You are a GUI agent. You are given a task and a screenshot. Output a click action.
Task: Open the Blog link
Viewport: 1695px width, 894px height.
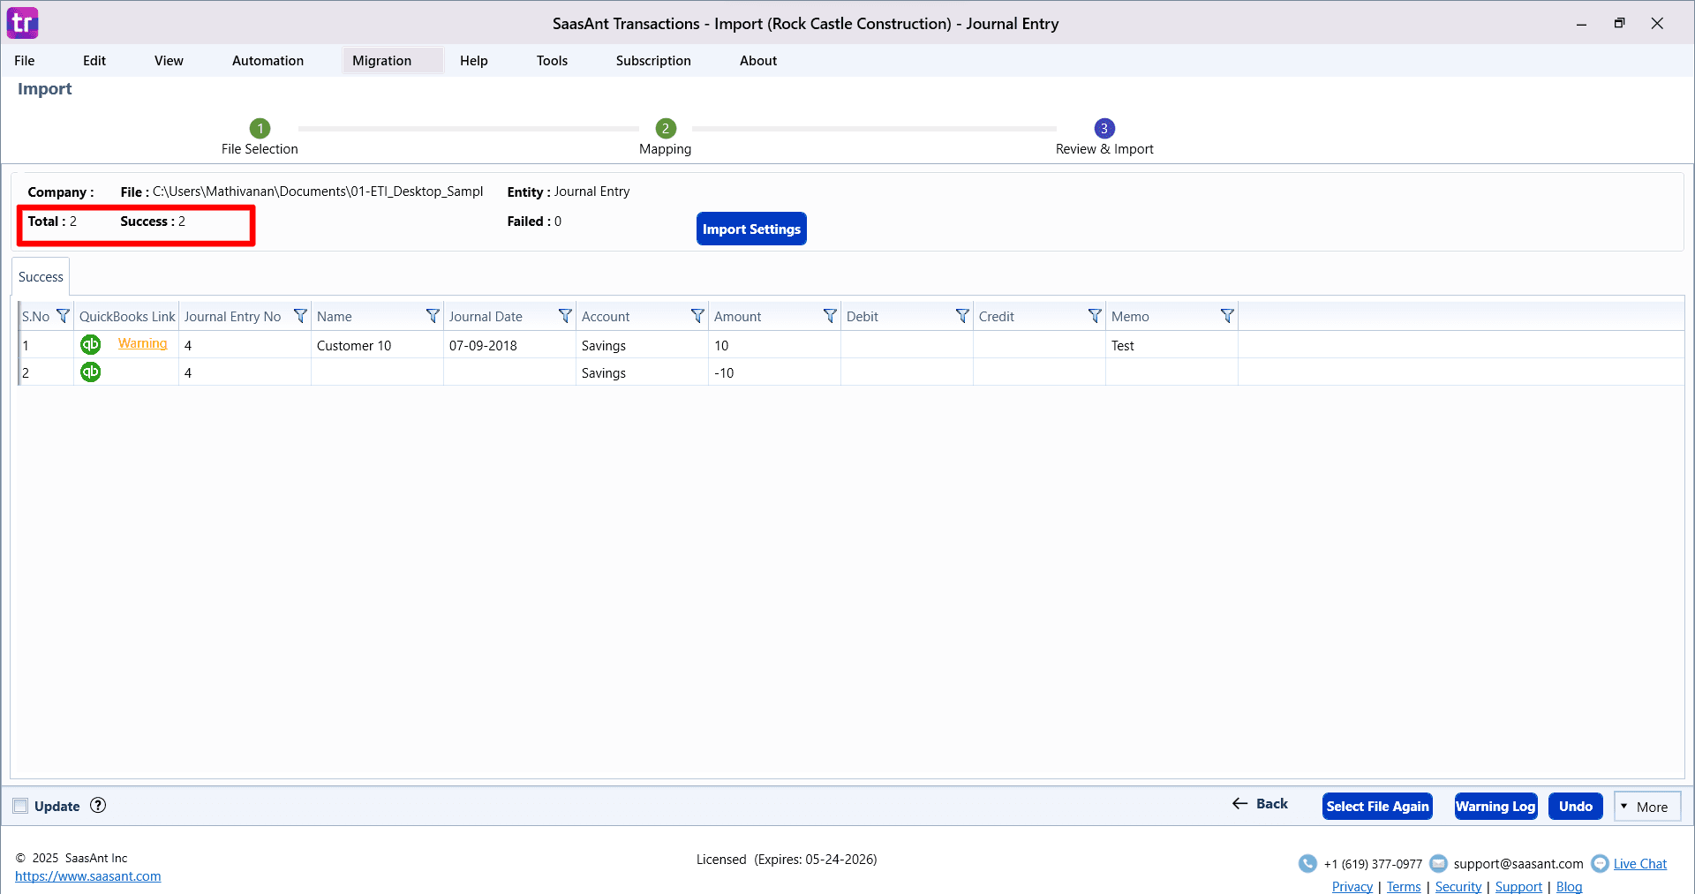click(1569, 886)
